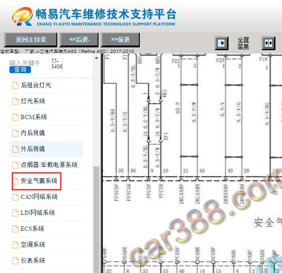
Task: Click the PFSCSF pin label in diagram
Action: tap(116, 192)
